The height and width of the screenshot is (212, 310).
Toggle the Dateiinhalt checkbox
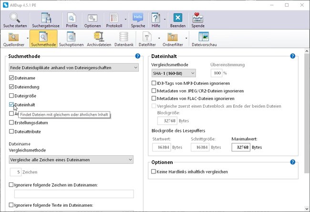[x=11, y=104]
